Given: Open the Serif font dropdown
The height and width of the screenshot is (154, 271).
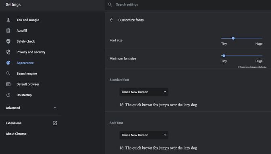Looking at the screenshot, I should click(144, 135).
